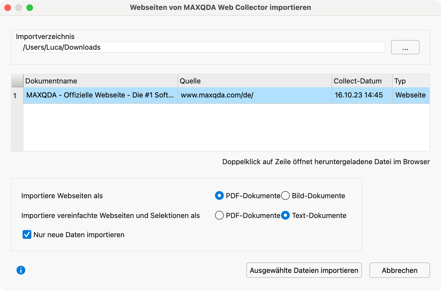441x291 pixels.
Task: Choose PDF-Dokumente for simplified webpages
Action: [219, 216]
